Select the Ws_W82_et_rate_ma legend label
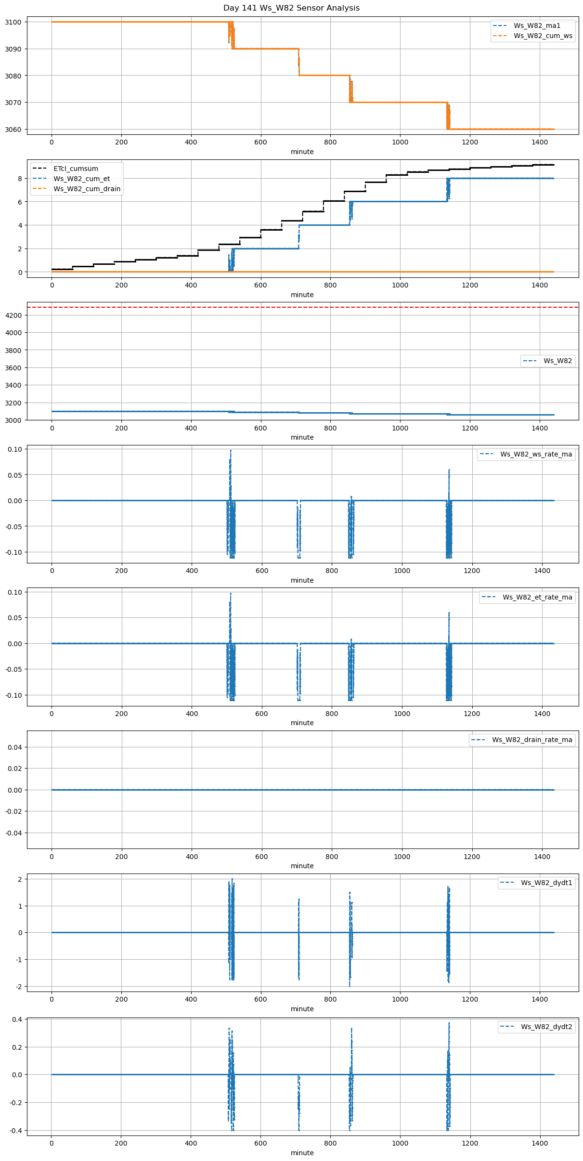This screenshot has width=583, height=1161. pyautogui.click(x=537, y=597)
